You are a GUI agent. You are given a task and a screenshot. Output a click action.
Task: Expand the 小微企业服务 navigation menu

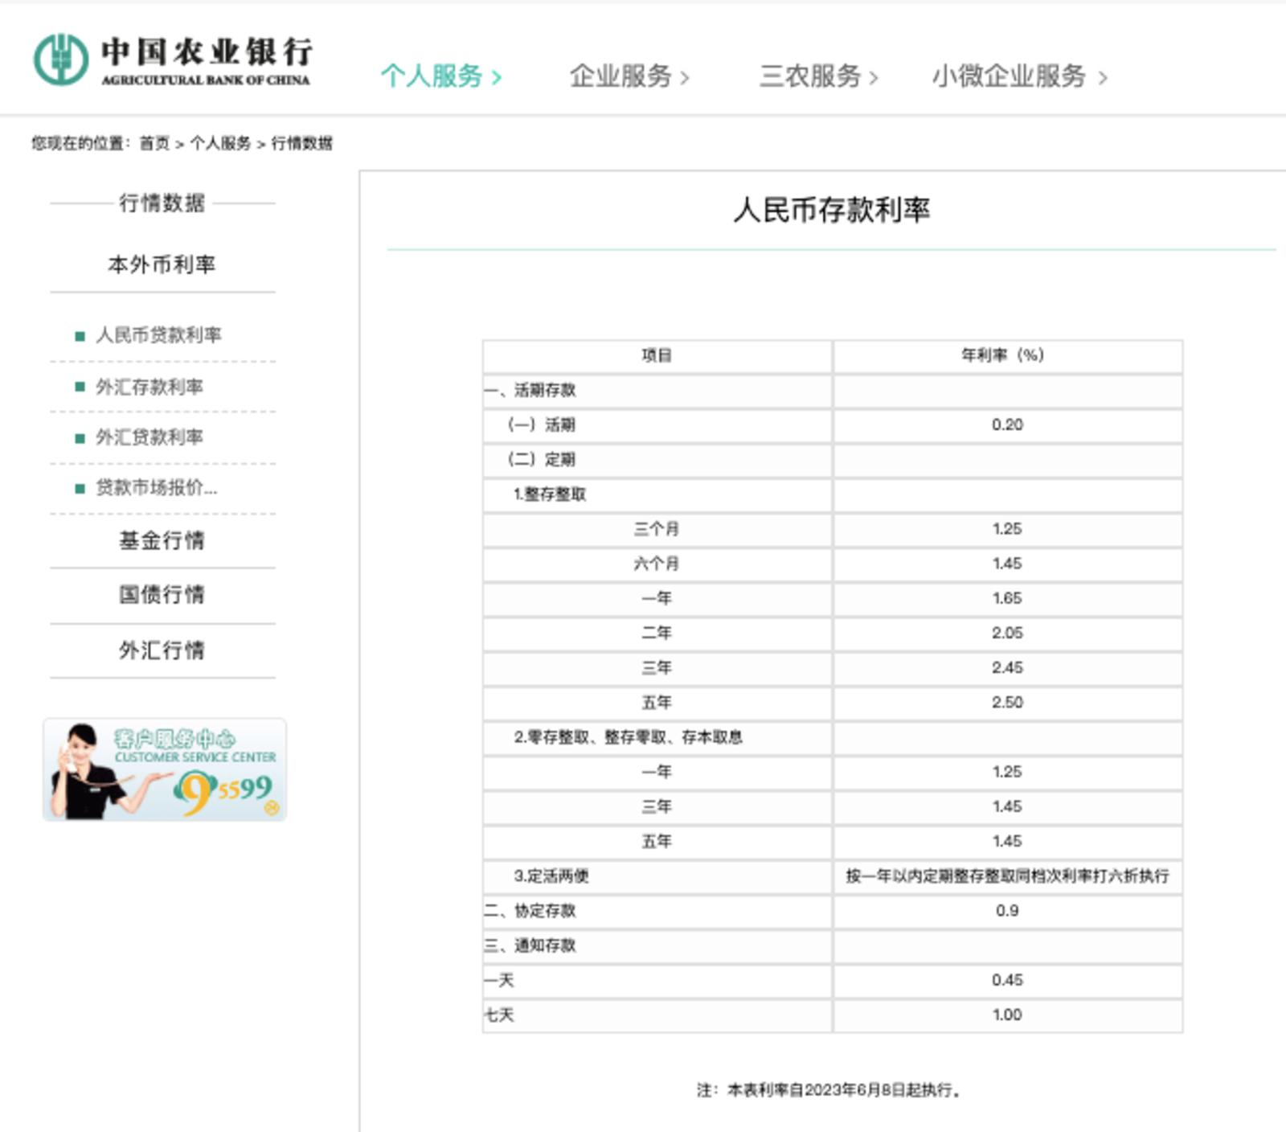1011,76
